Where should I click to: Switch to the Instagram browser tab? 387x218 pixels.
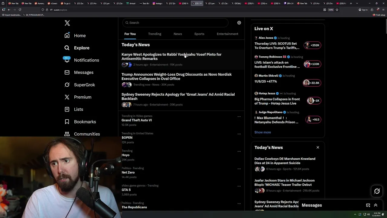coord(158,3)
